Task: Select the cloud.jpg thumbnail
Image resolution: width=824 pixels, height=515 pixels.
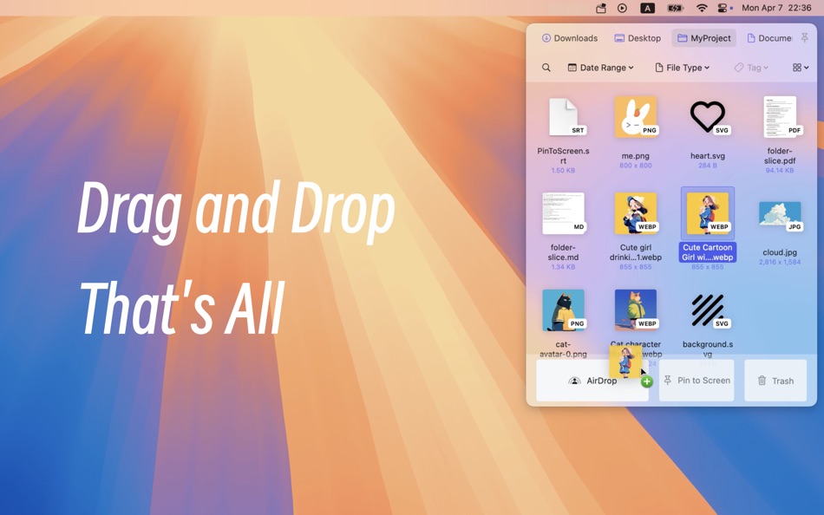Action: [x=779, y=212]
